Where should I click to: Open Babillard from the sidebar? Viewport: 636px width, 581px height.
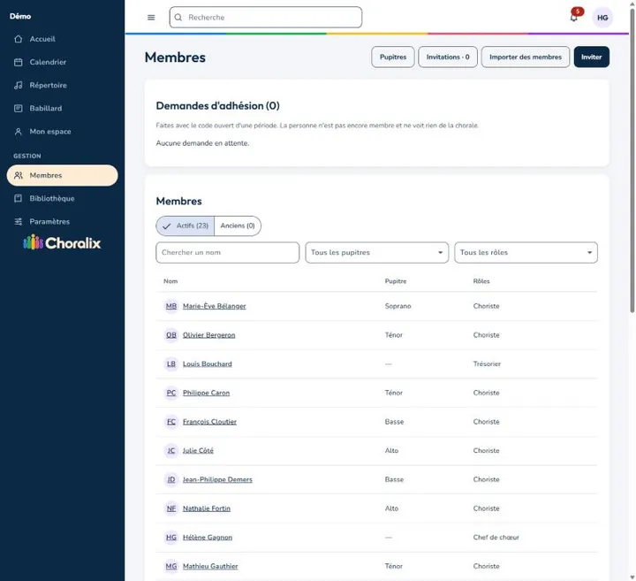(x=62, y=109)
